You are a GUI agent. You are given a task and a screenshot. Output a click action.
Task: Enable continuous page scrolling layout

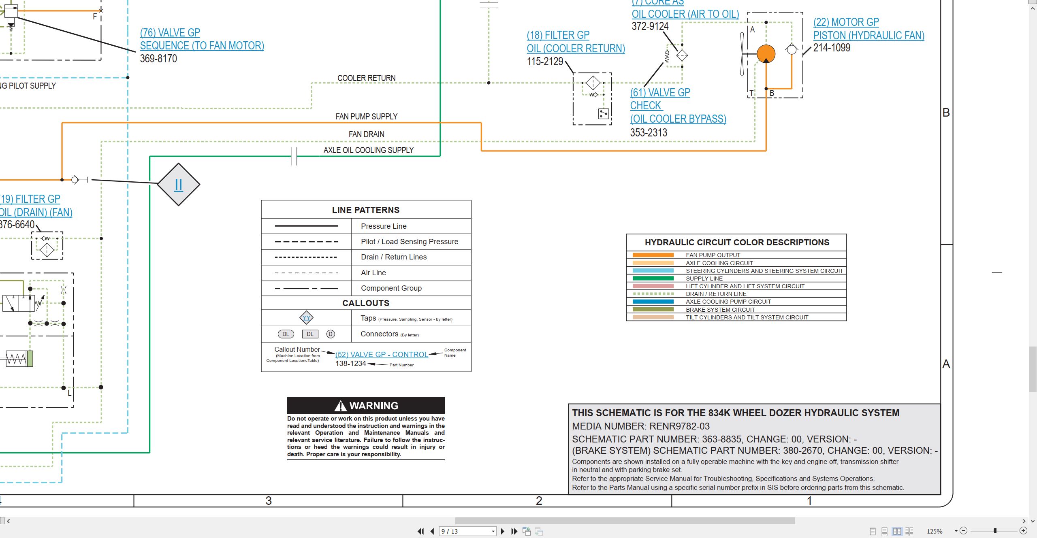point(885,531)
